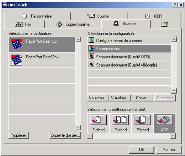Cancel with the Annuler button
Image resolution: width=185 pixels, height=156 pixels.
coord(169,150)
